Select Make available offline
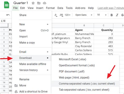124x94 pixels. tap(32, 64)
